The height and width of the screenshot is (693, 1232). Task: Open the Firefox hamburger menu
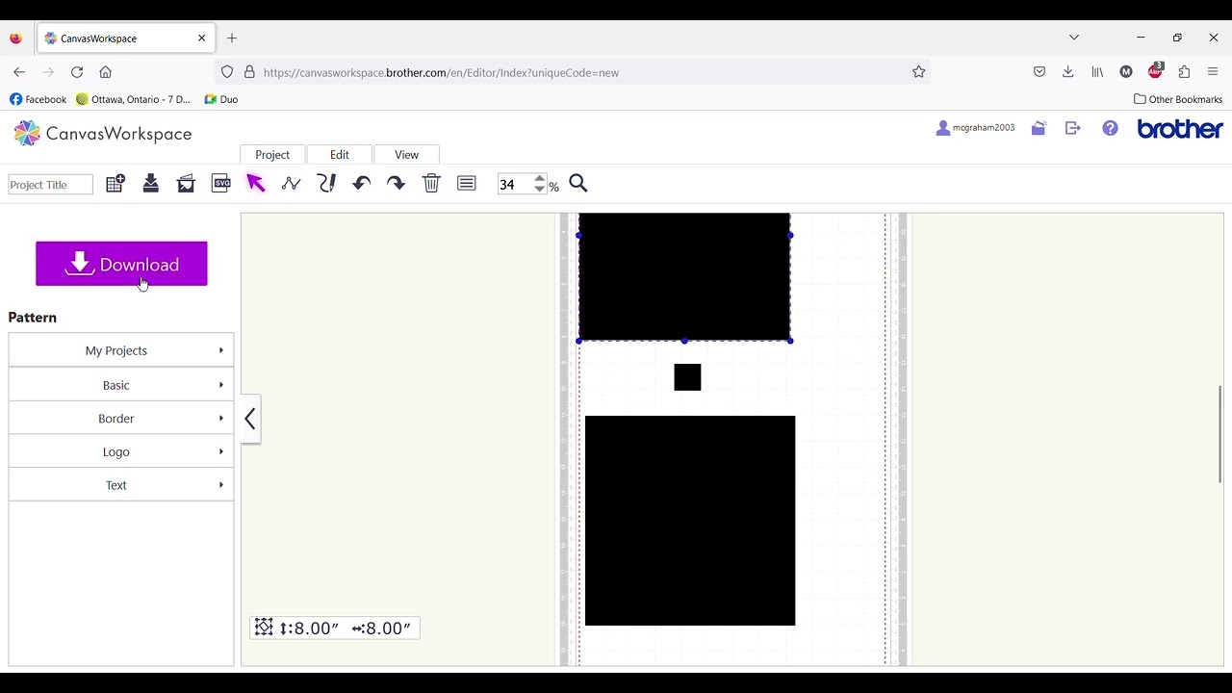coord(1213,72)
